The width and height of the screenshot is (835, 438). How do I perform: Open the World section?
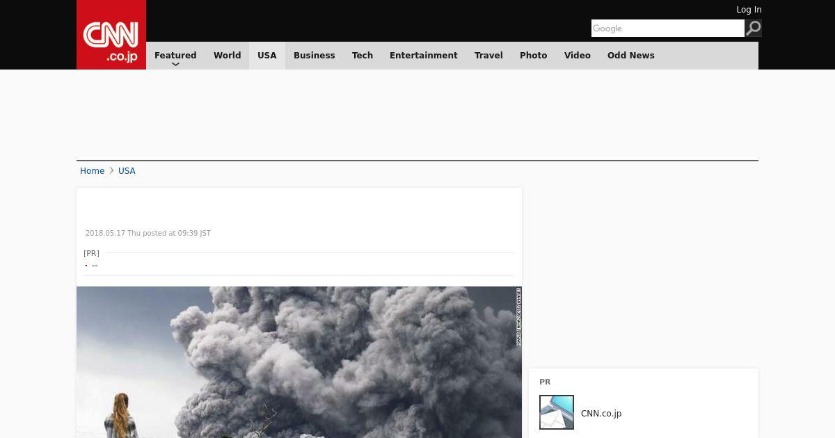(x=227, y=56)
